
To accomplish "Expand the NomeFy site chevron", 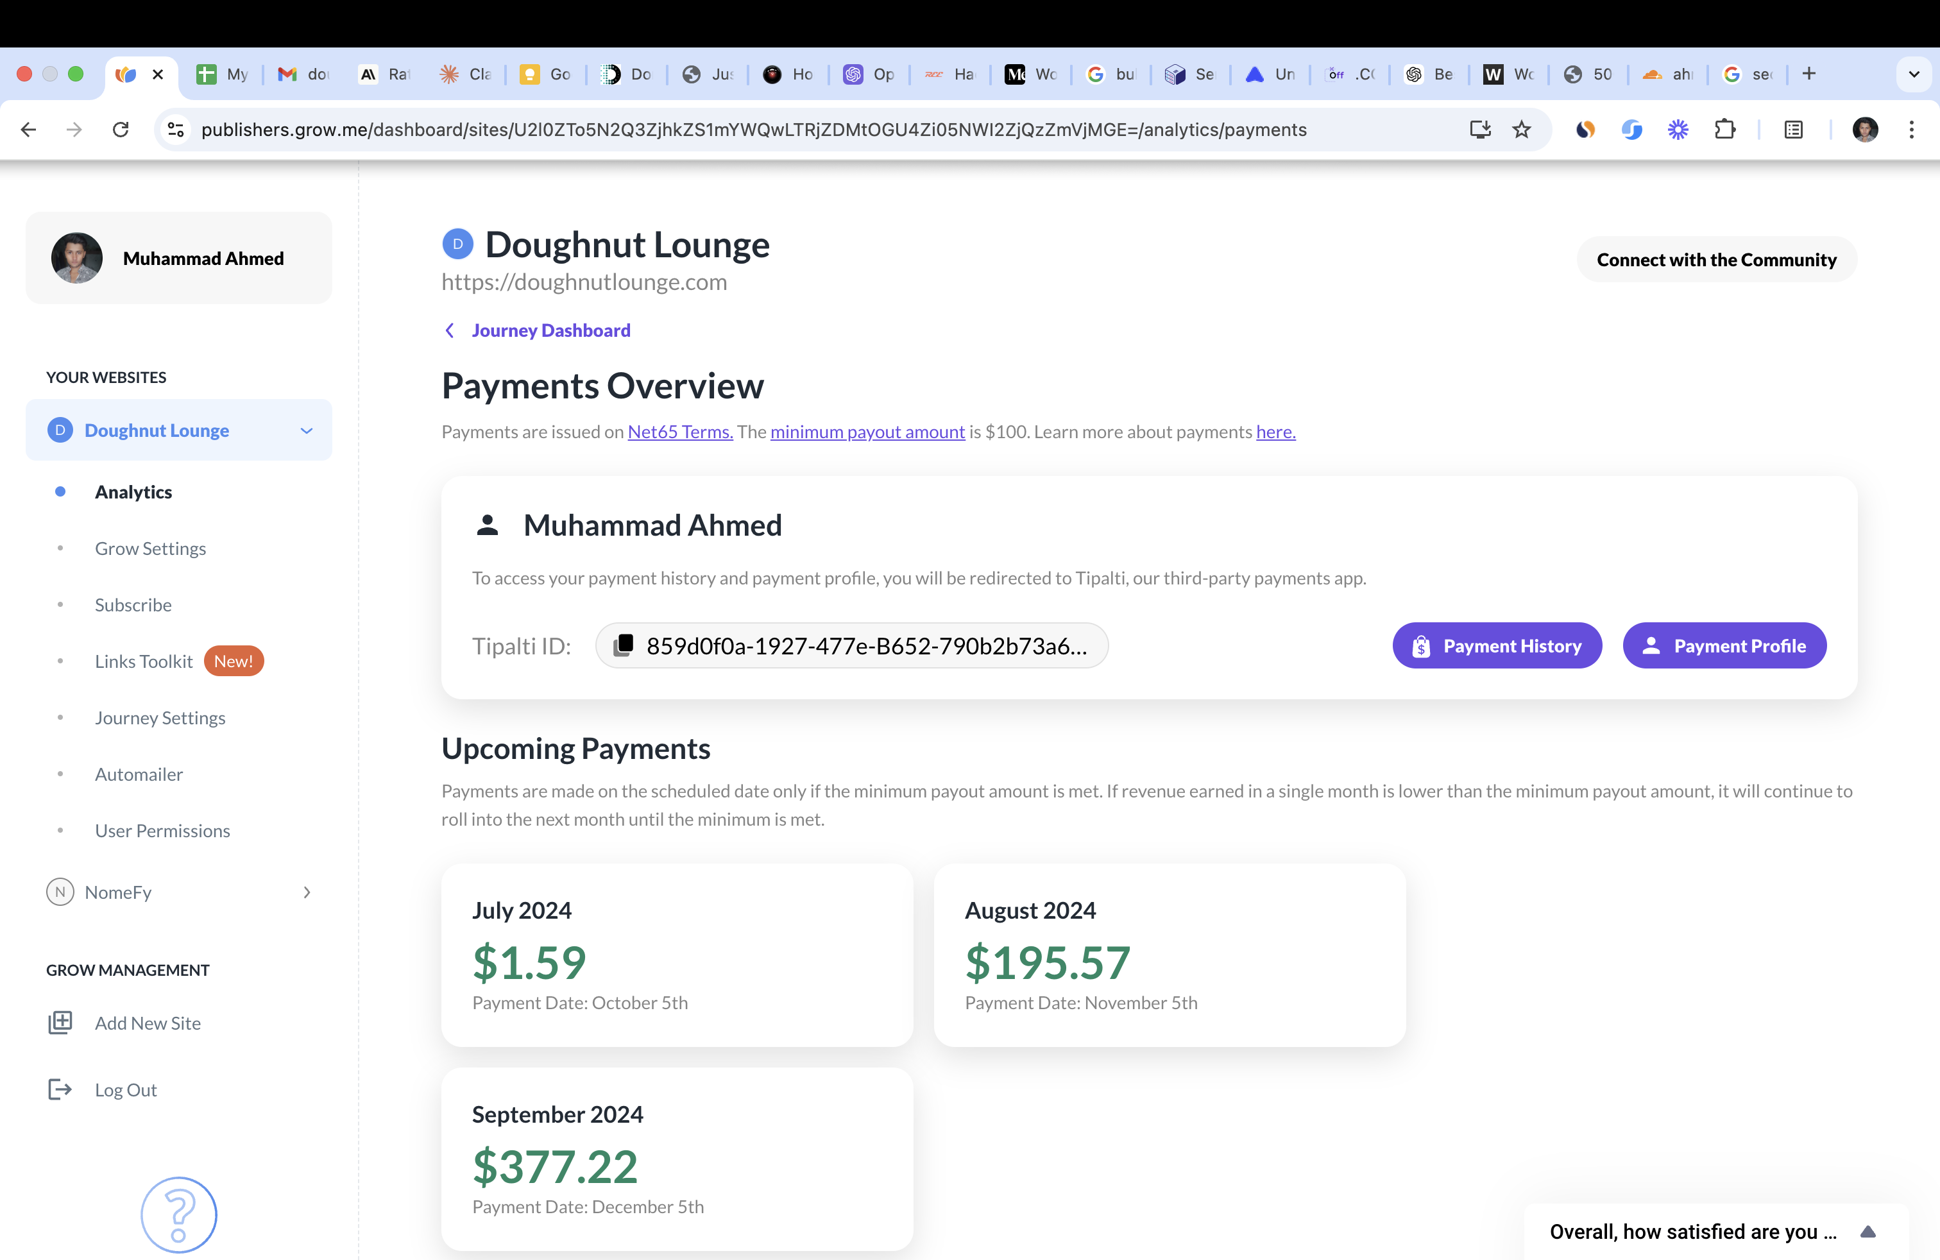I will [307, 892].
